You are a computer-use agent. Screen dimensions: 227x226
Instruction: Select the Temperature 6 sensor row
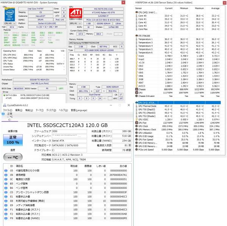click(x=178, y=52)
